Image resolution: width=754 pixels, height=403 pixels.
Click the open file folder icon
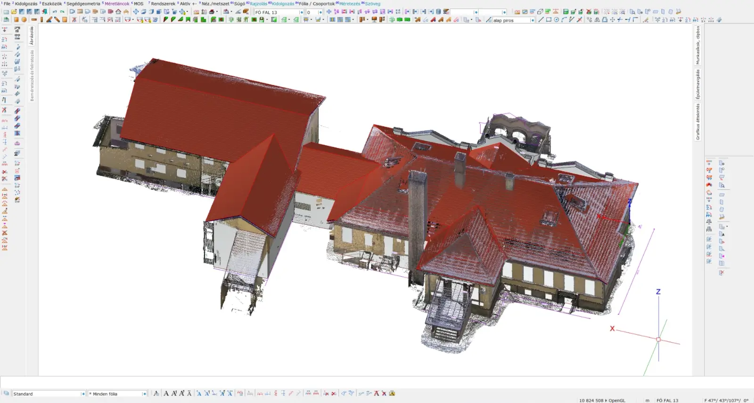coord(14,12)
